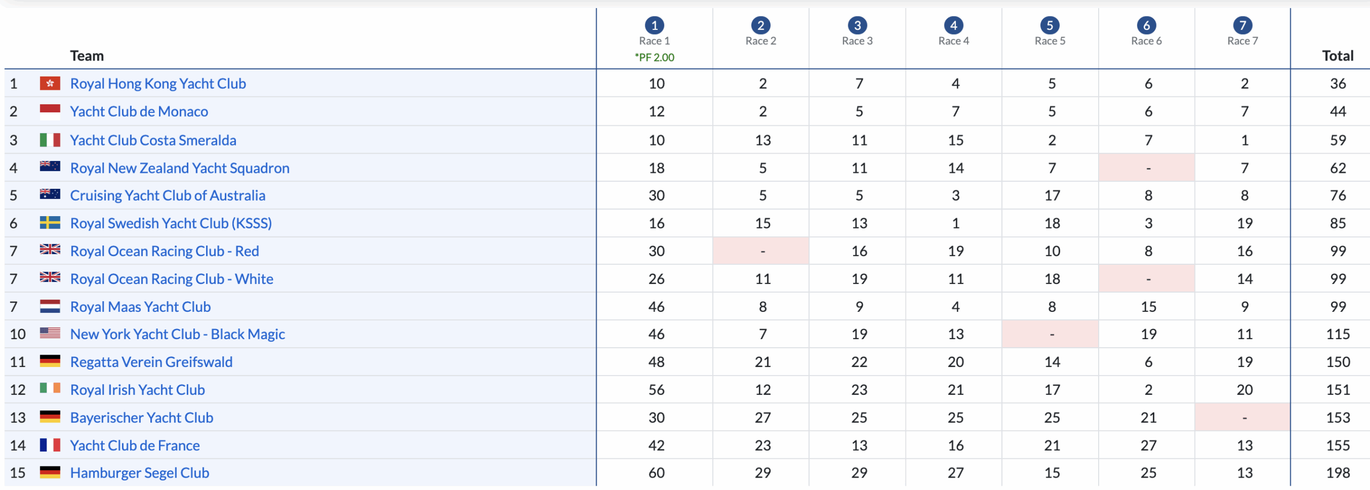Image resolution: width=1370 pixels, height=490 pixels.
Task: Open Regatta Verein Greifswald link
Action: click(x=151, y=362)
